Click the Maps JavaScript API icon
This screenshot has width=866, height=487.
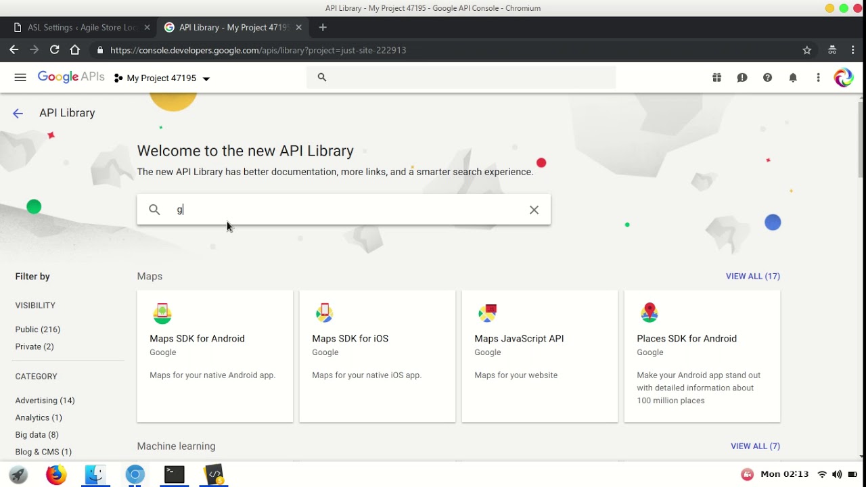tap(487, 313)
